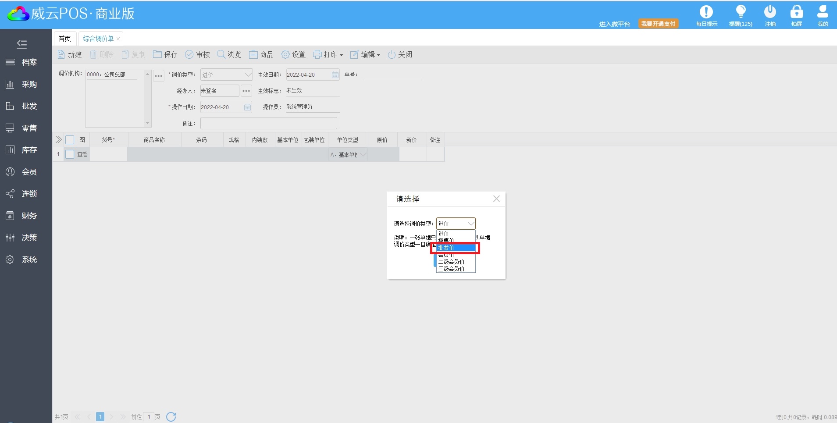Collapse the left sidebar menu
The height and width of the screenshot is (423, 837).
point(21,44)
